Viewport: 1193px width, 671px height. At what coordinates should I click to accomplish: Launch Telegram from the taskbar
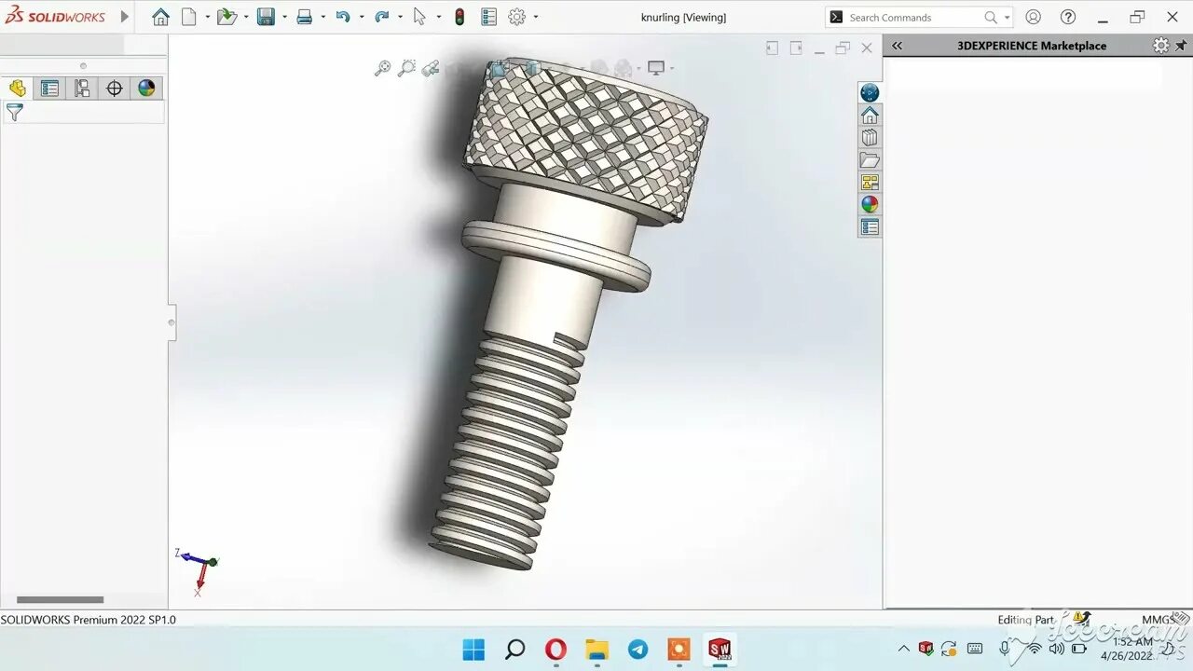[638, 650]
